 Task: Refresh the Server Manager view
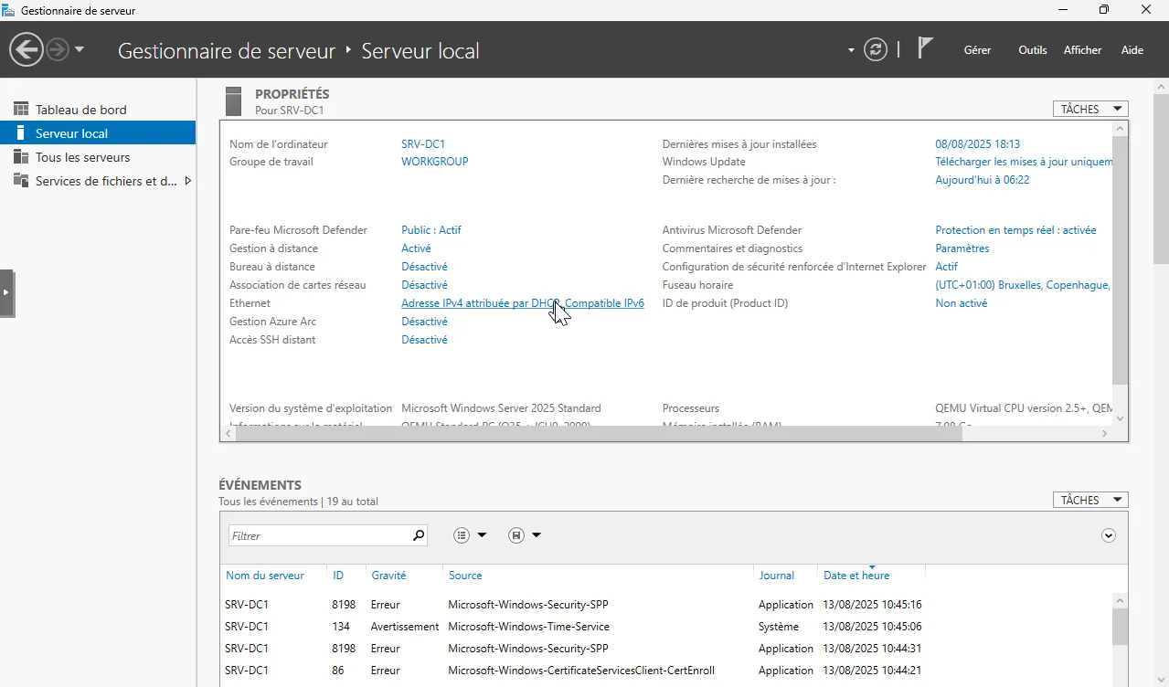tap(876, 49)
